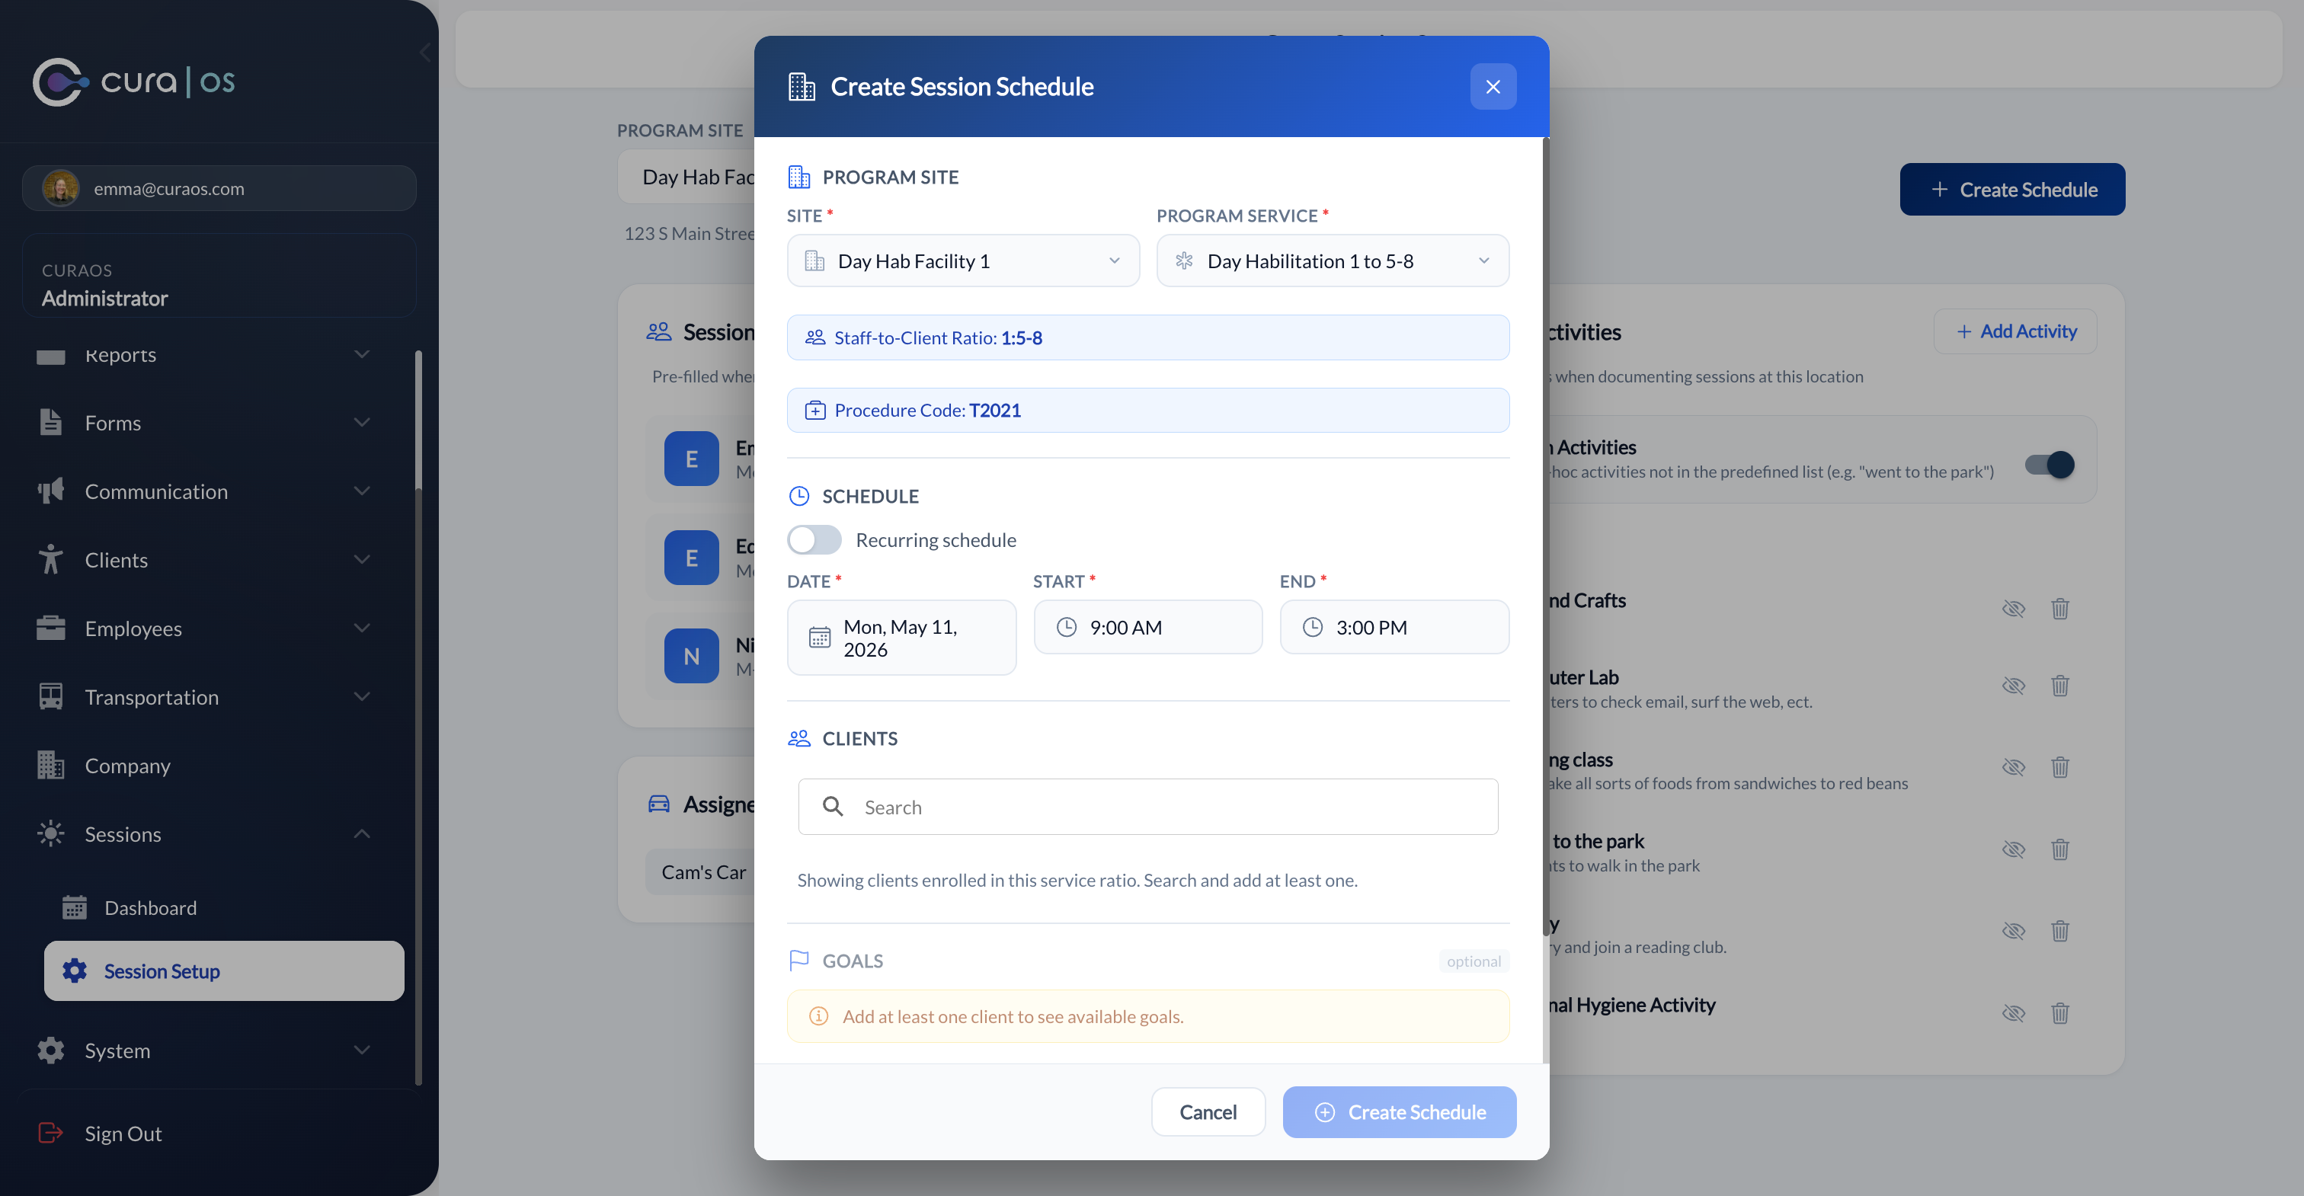
Task: Delete the Personal Hygiene Activity
Action: [x=2059, y=1012]
